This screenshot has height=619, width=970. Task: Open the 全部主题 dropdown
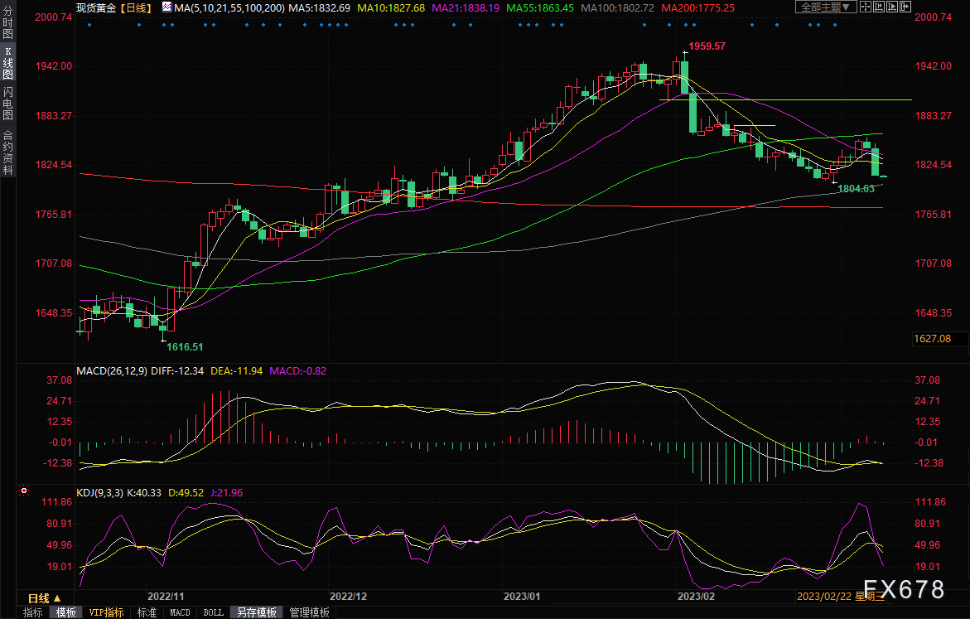825,7
